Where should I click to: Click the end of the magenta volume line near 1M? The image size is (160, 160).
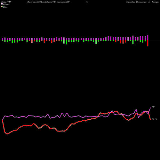150,108
